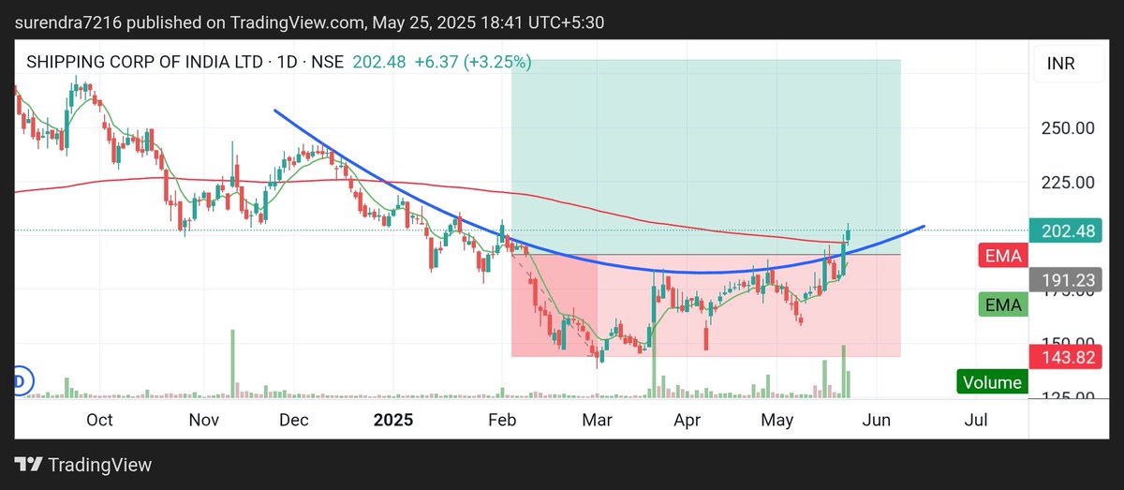Click the SHIPPING CORP OF INDIA LTD title
This screenshot has height=490, width=1124.
[x=146, y=62]
